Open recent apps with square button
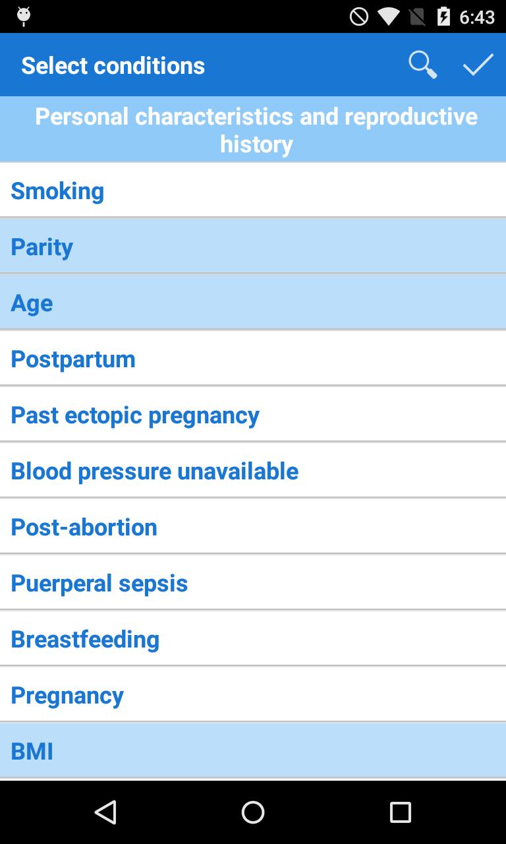The width and height of the screenshot is (506, 844). click(400, 812)
